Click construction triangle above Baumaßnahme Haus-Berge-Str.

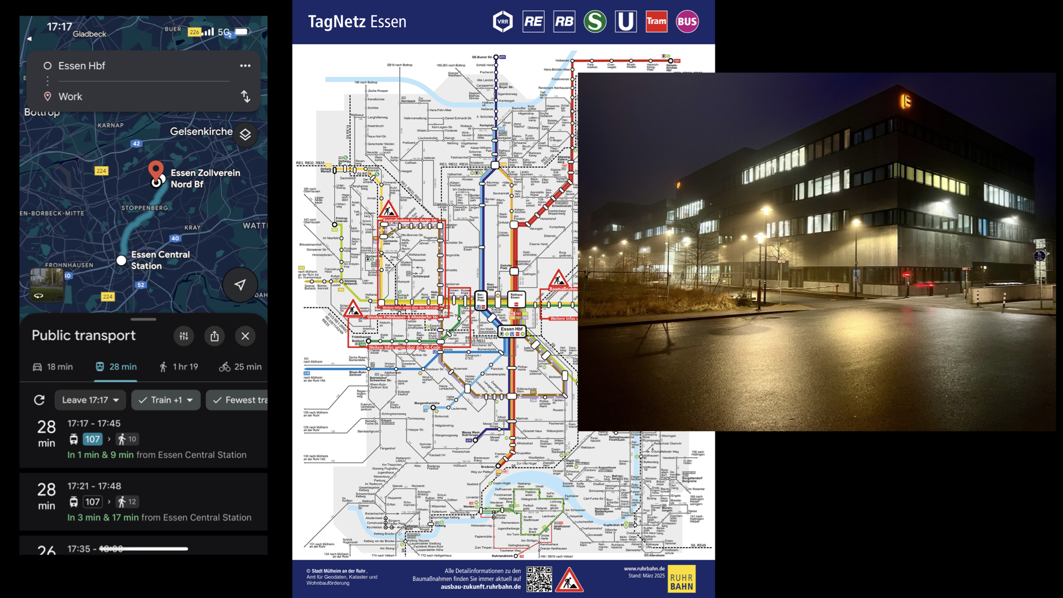(389, 209)
